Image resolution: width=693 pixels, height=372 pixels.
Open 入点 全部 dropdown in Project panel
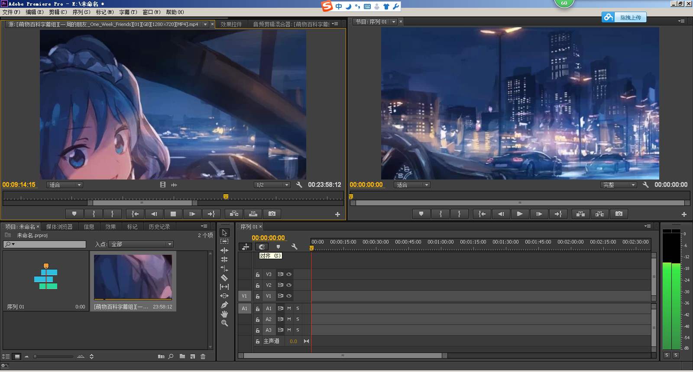(x=141, y=244)
